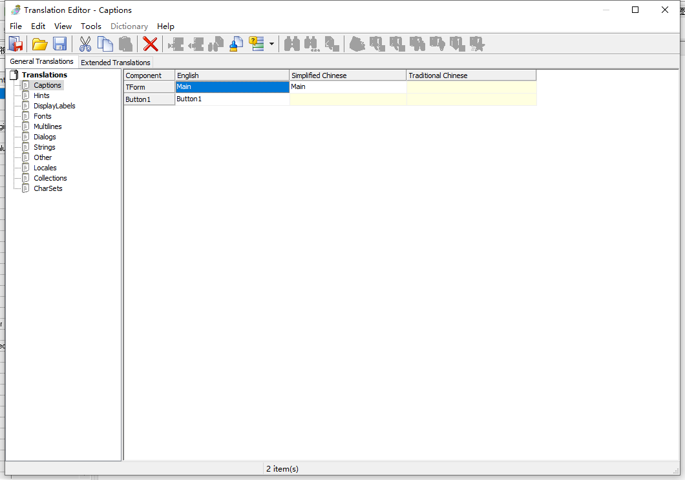The height and width of the screenshot is (480, 685).
Task: Click empty Traditional Chinese cell for Button1
Action: pyautogui.click(x=471, y=99)
